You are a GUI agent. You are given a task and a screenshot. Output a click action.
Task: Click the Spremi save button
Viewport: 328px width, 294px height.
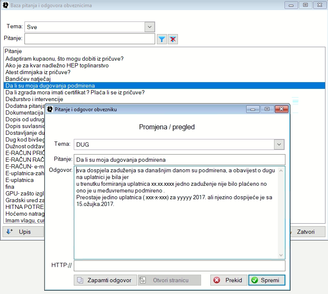click(267, 280)
